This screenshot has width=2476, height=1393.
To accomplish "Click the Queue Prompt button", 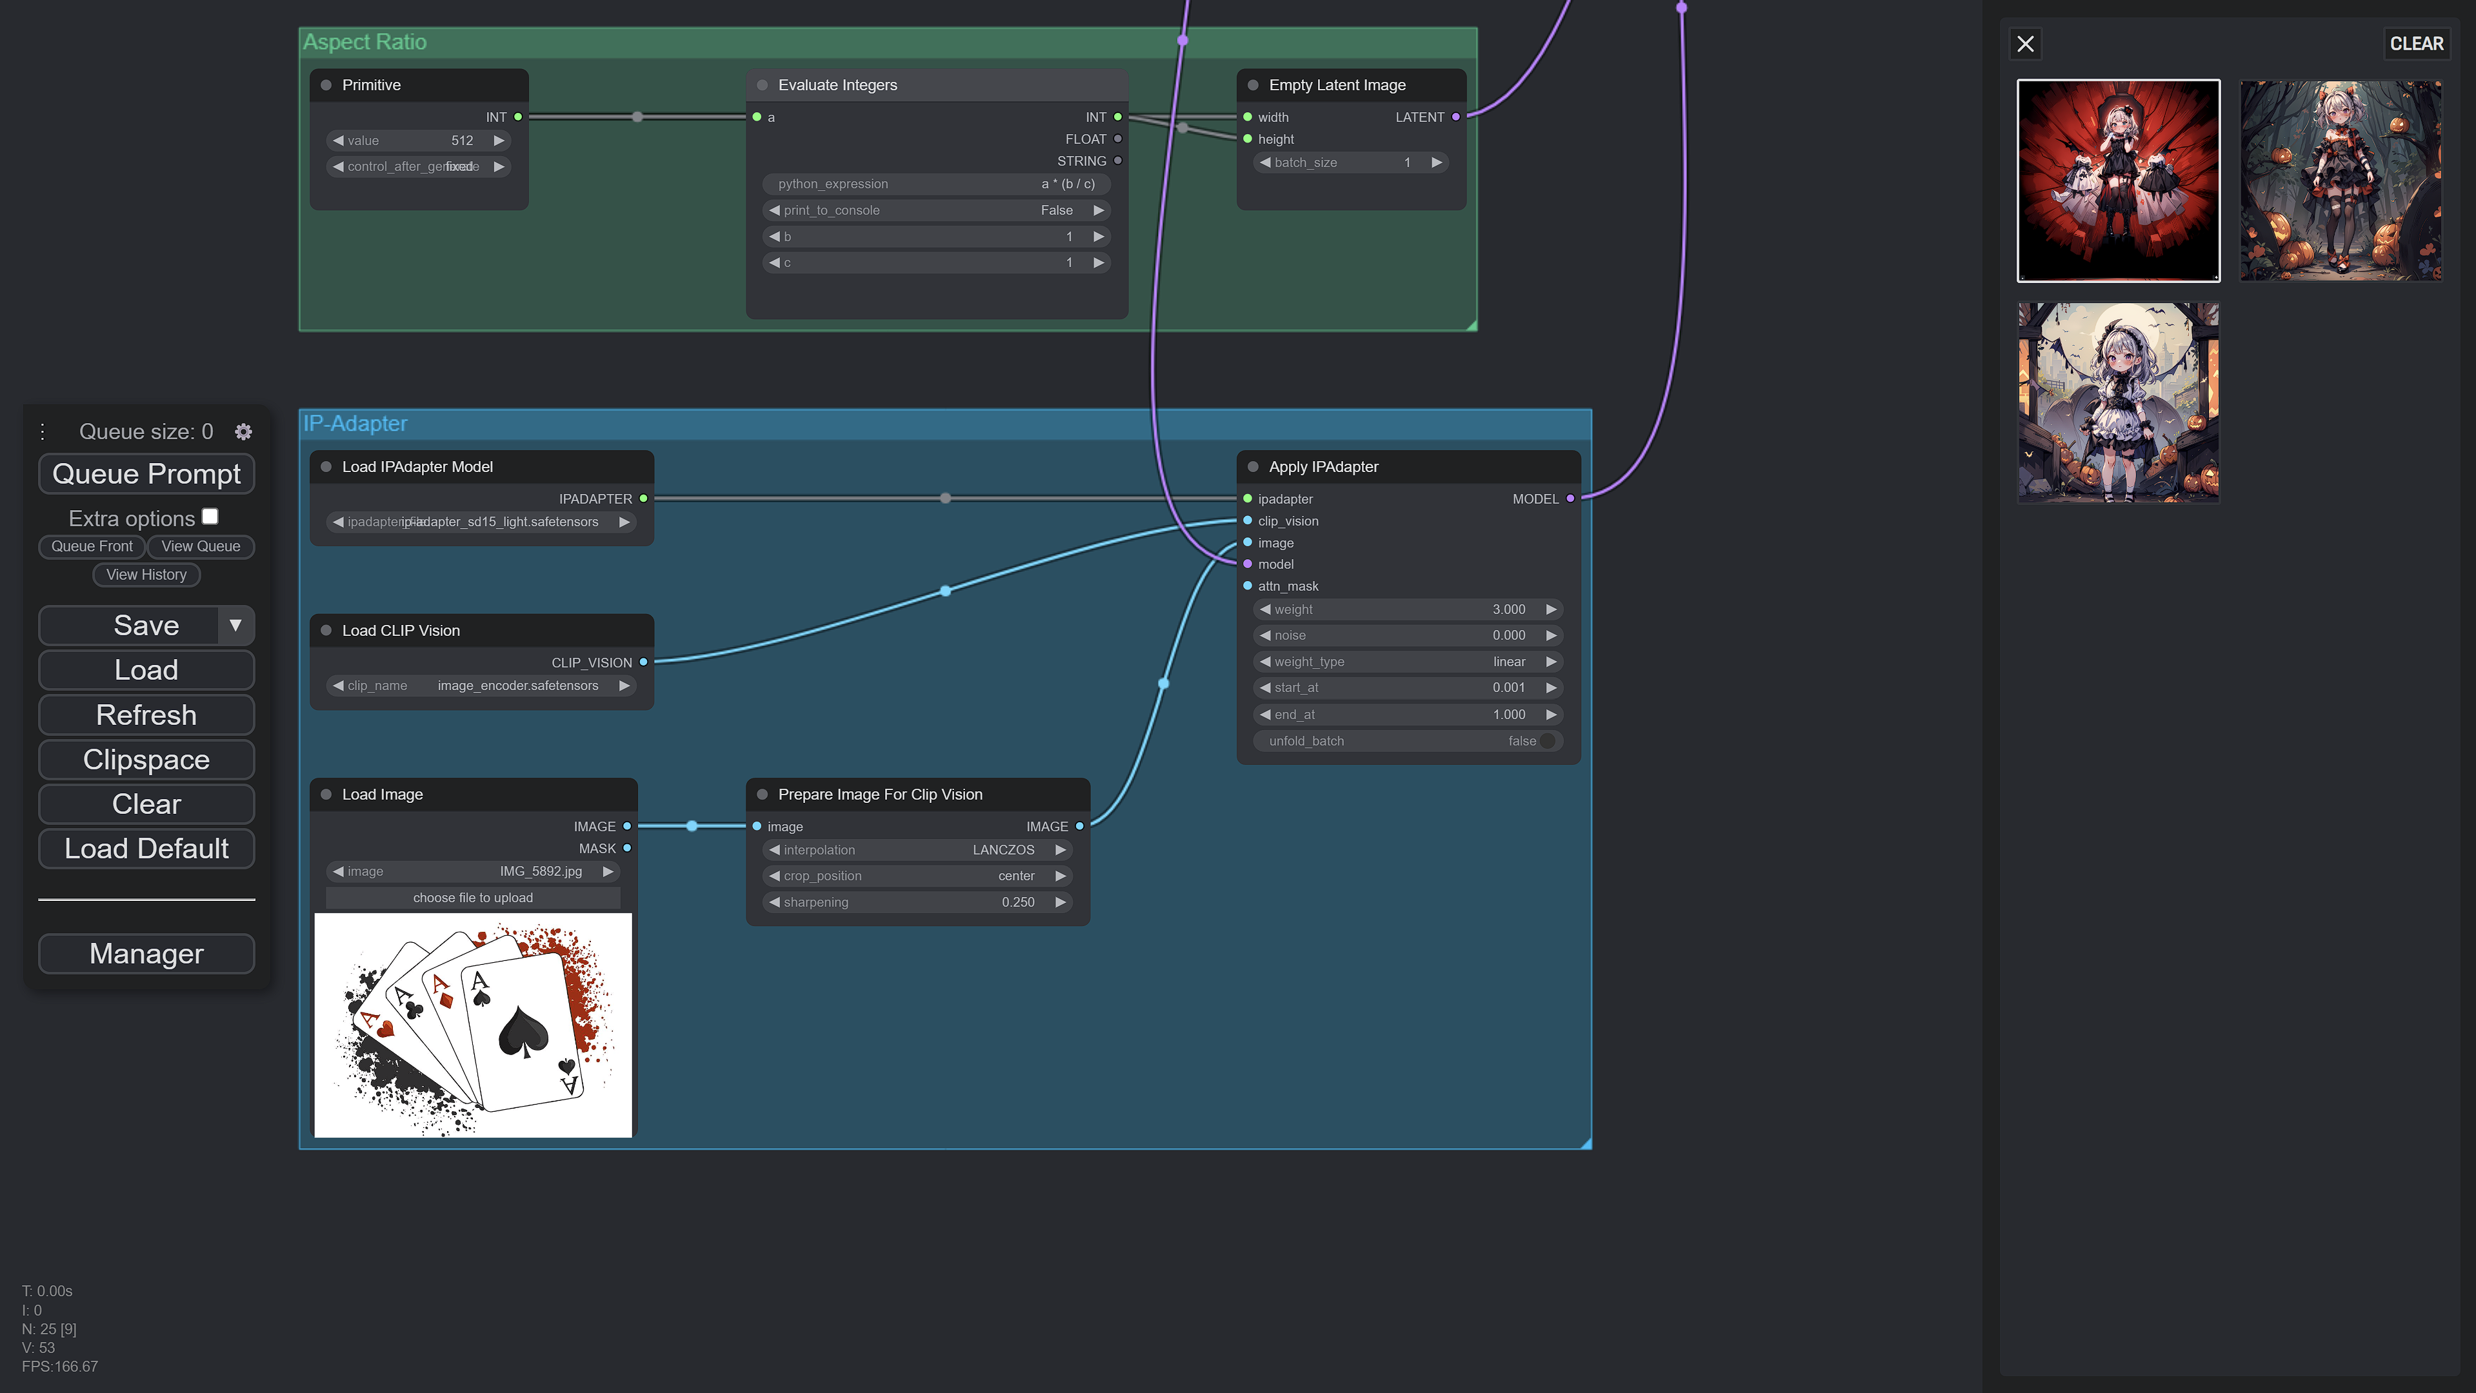I will coord(146,473).
